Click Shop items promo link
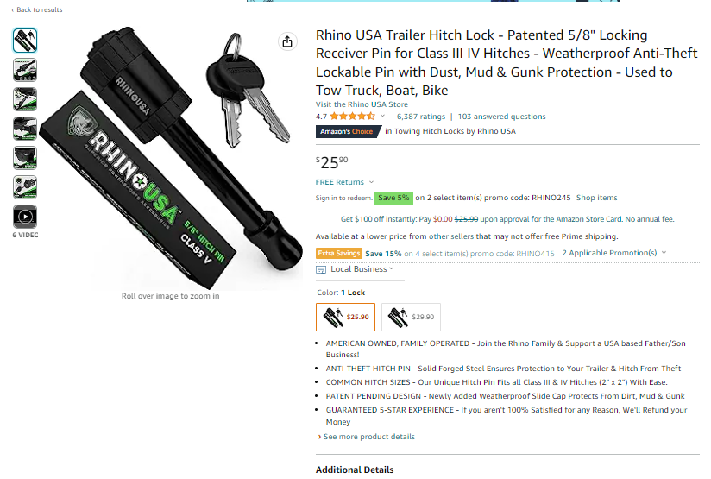 pos(597,198)
